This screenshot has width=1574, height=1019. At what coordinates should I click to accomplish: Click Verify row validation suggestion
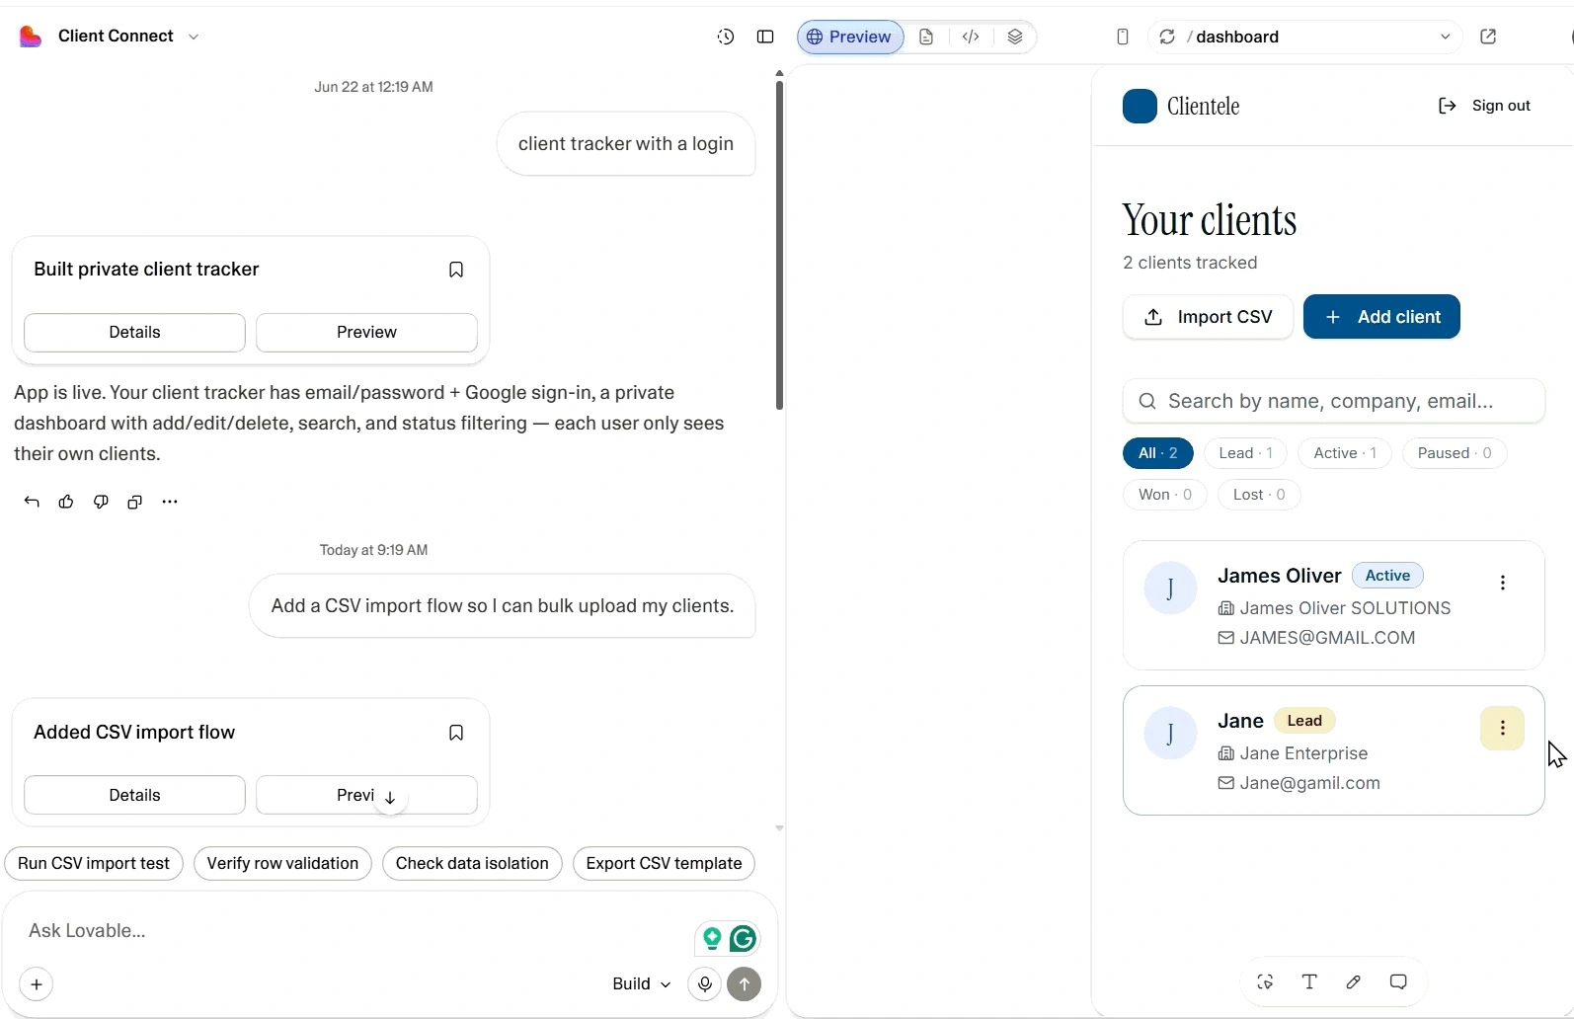[282, 863]
